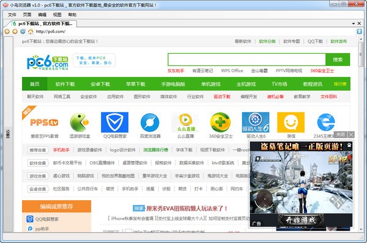
Task: Click the 软件合集 label button
Action: (x=38, y=163)
